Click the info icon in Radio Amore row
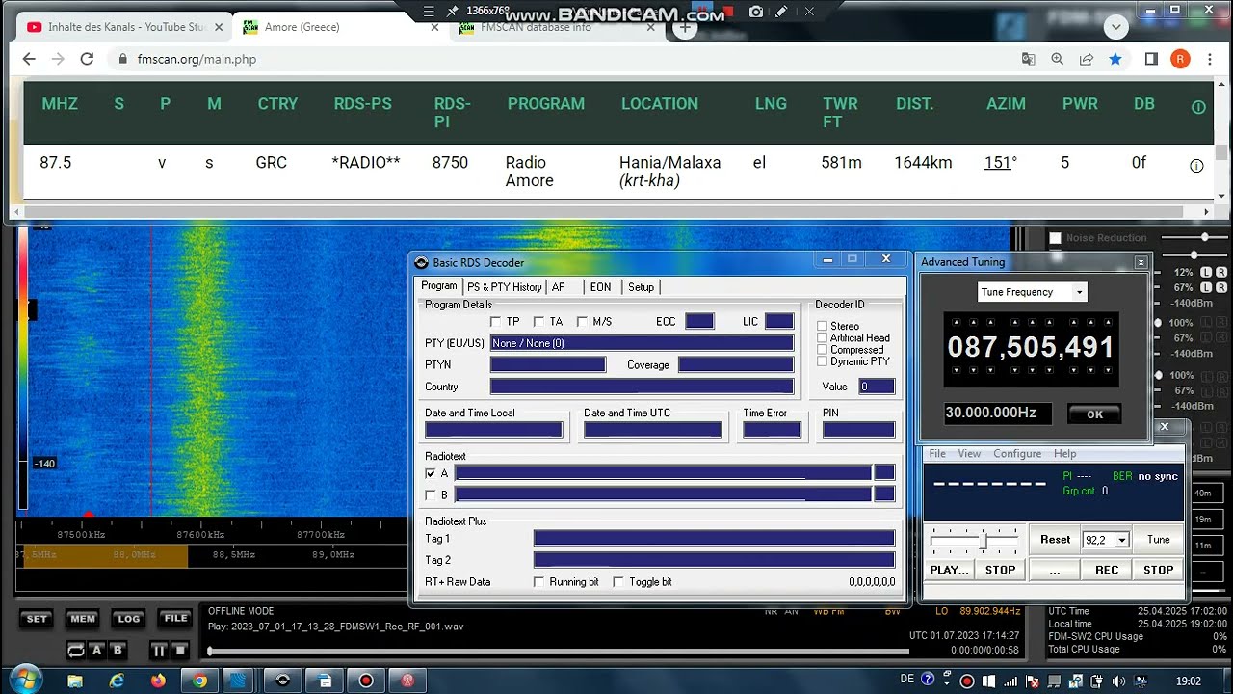 tap(1196, 166)
